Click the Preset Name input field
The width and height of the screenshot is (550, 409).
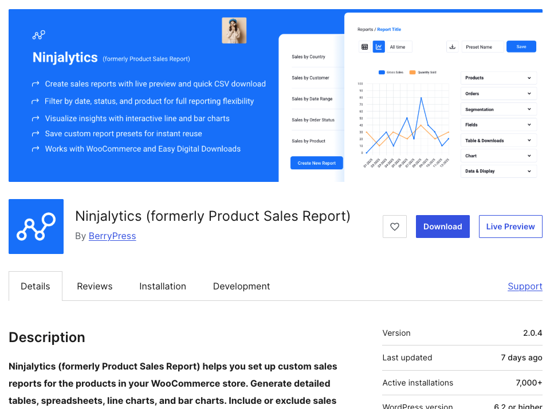[482, 46]
